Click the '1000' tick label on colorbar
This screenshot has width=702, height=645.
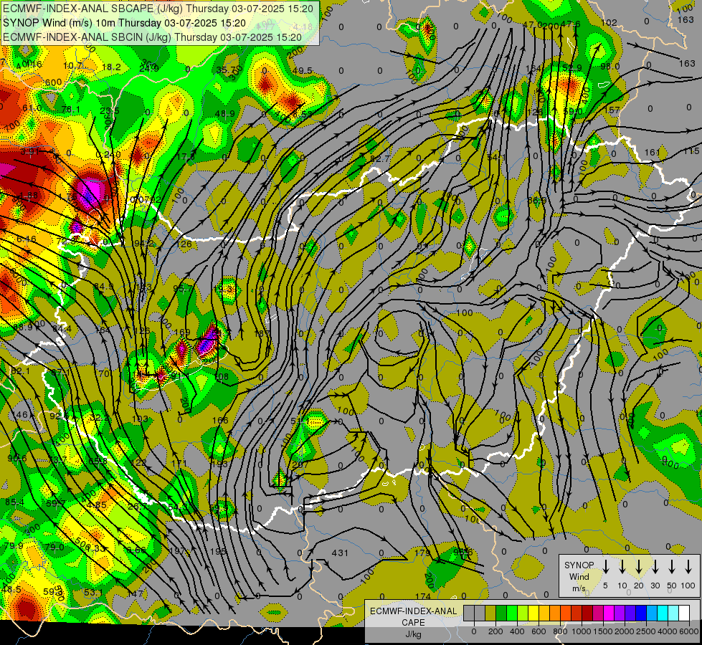pos(582,631)
